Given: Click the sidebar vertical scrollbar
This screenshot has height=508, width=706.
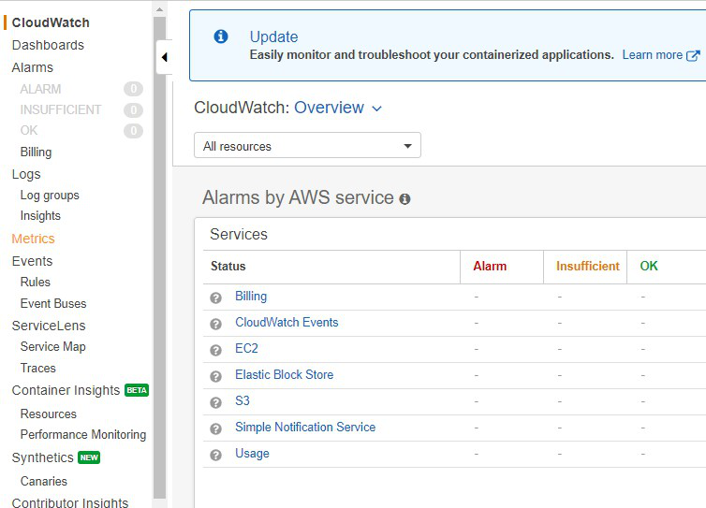Looking at the screenshot, I should tap(159, 253).
